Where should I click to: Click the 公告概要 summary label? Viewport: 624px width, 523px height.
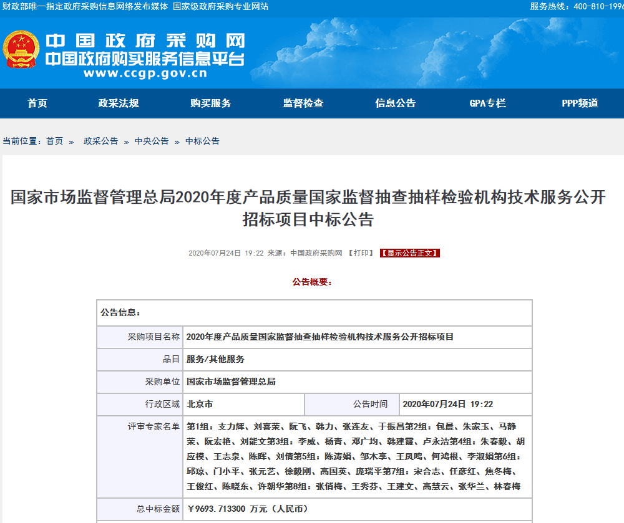click(x=312, y=281)
